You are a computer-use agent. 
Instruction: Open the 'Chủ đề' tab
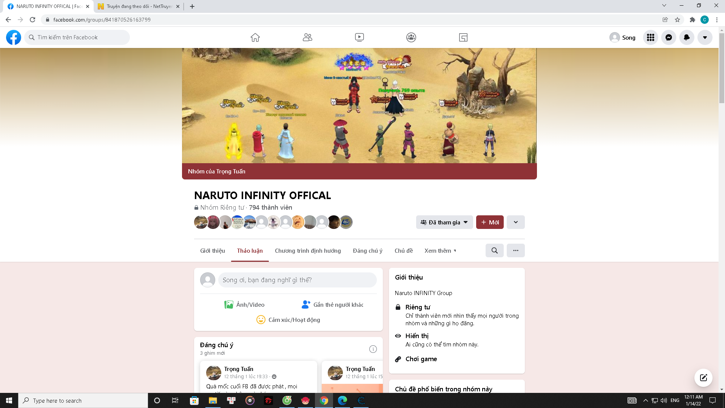(404, 250)
